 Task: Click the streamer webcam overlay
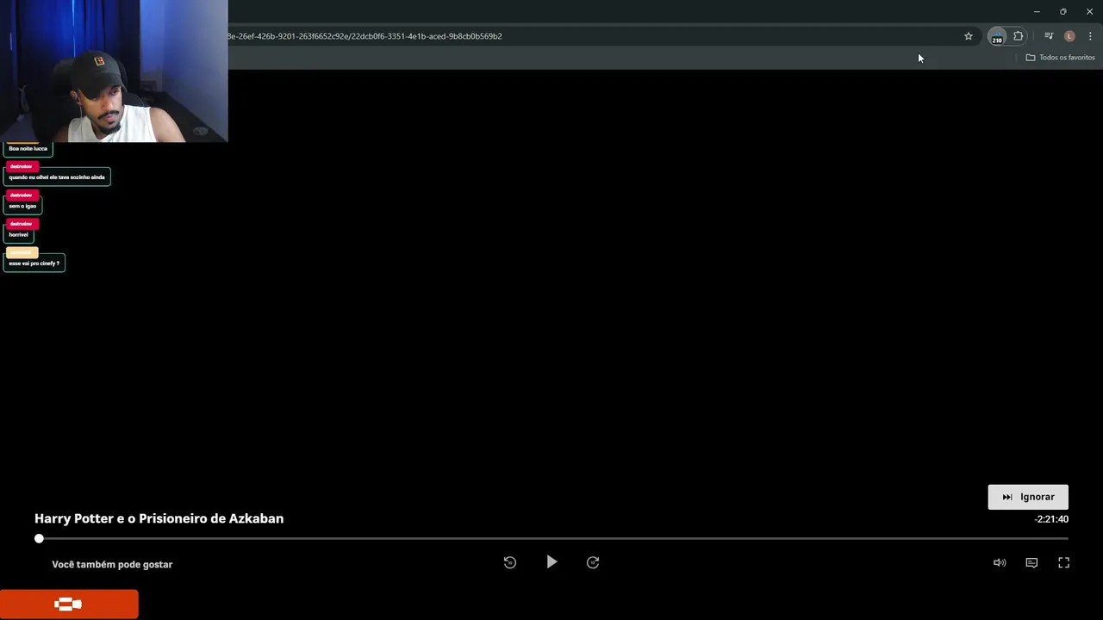pyautogui.click(x=114, y=71)
